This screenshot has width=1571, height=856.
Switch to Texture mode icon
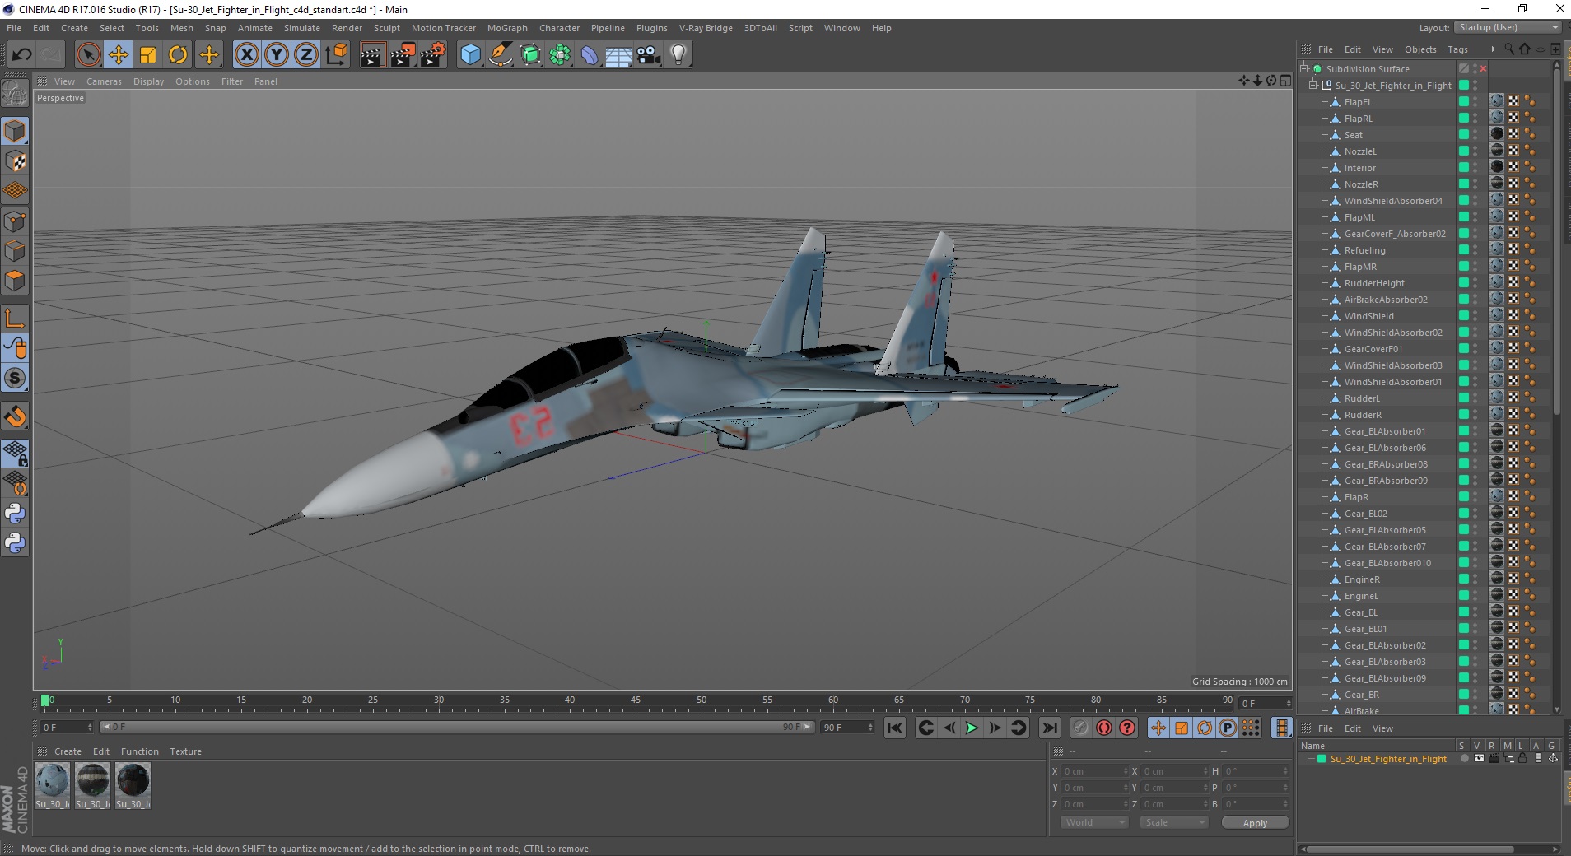tap(15, 161)
